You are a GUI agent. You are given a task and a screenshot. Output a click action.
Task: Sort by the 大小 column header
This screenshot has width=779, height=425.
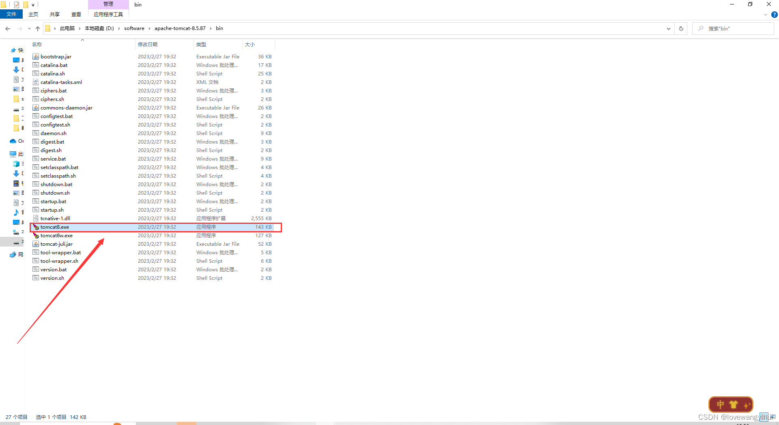[258, 44]
